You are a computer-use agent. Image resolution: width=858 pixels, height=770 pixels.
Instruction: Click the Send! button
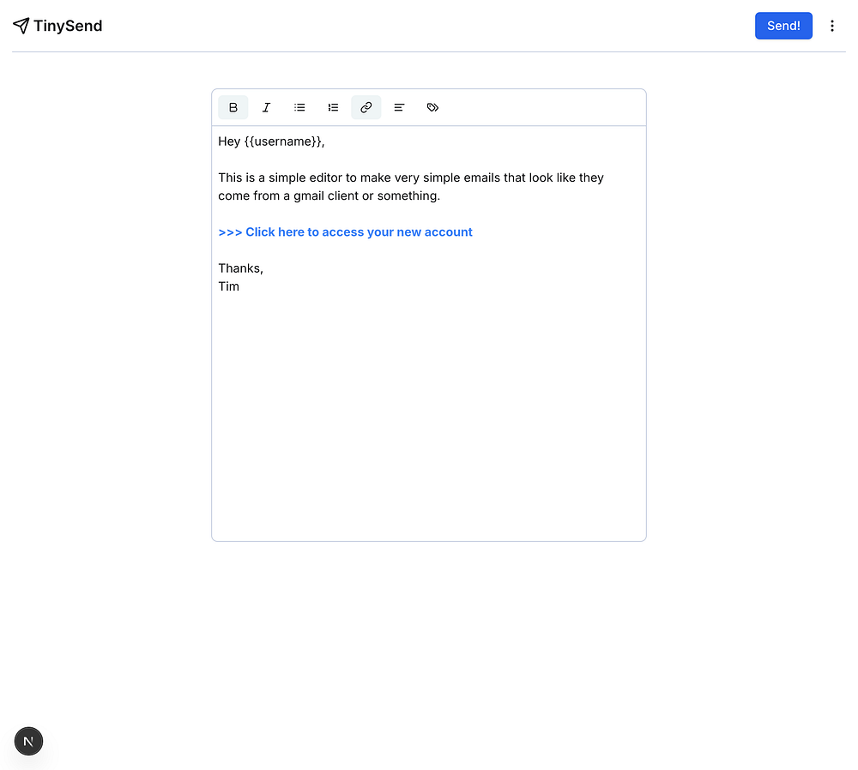(x=783, y=26)
